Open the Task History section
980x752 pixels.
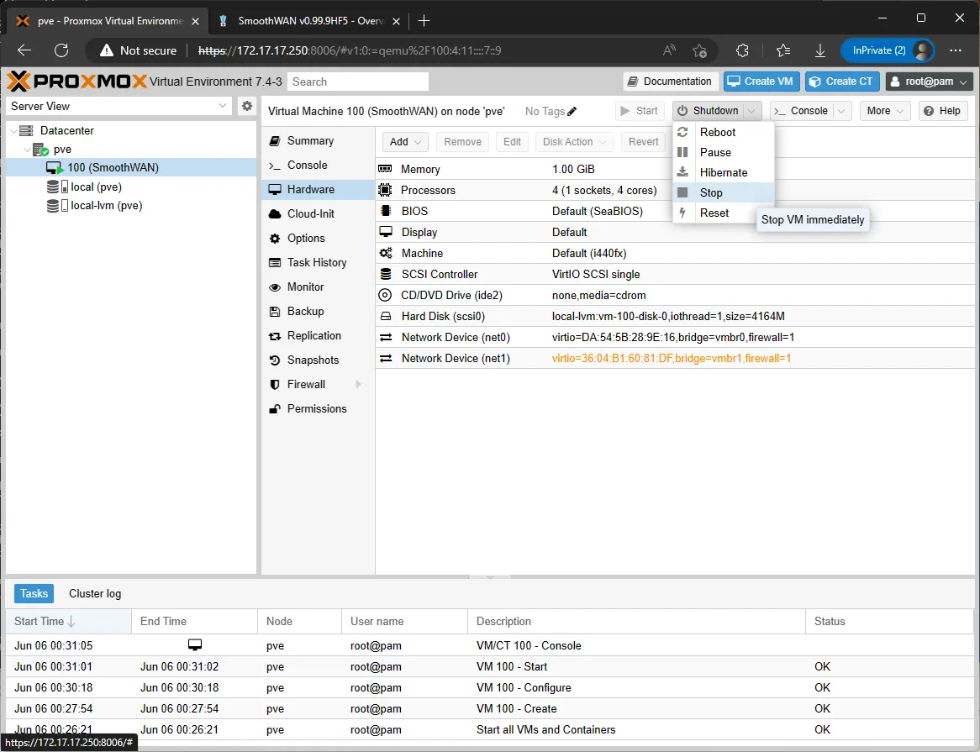[319, 263]
